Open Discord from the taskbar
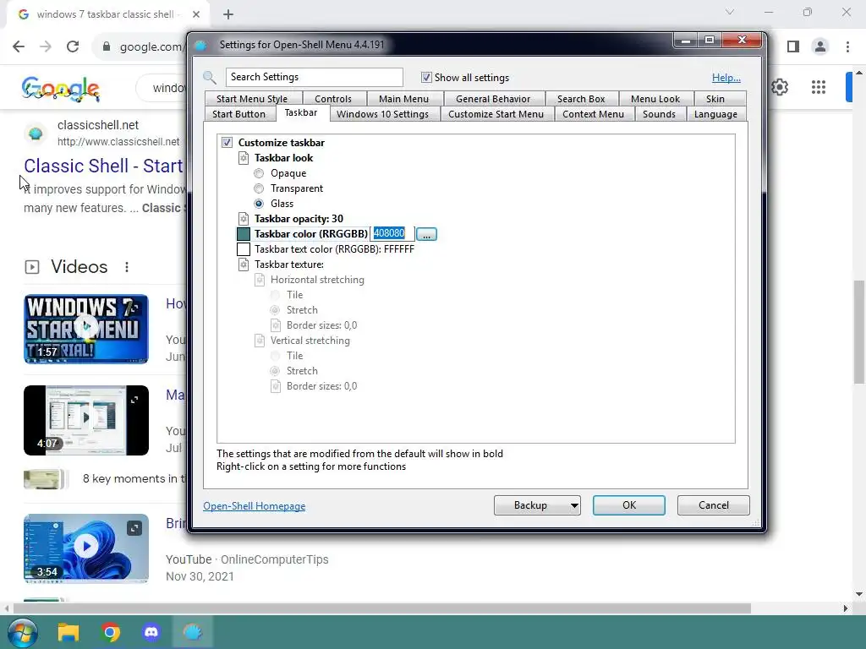This screenshot has height=649, width=866. click(151, 632)
